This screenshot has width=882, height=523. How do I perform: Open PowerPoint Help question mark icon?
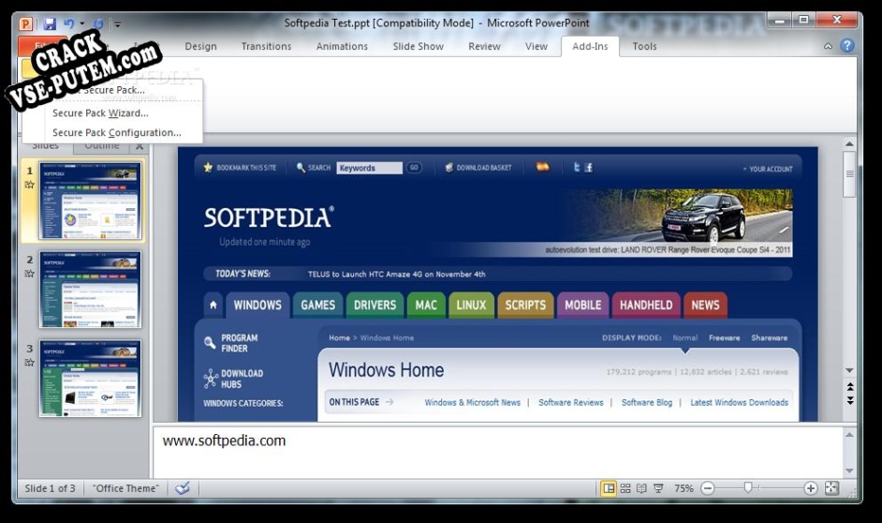click(847, 46)
